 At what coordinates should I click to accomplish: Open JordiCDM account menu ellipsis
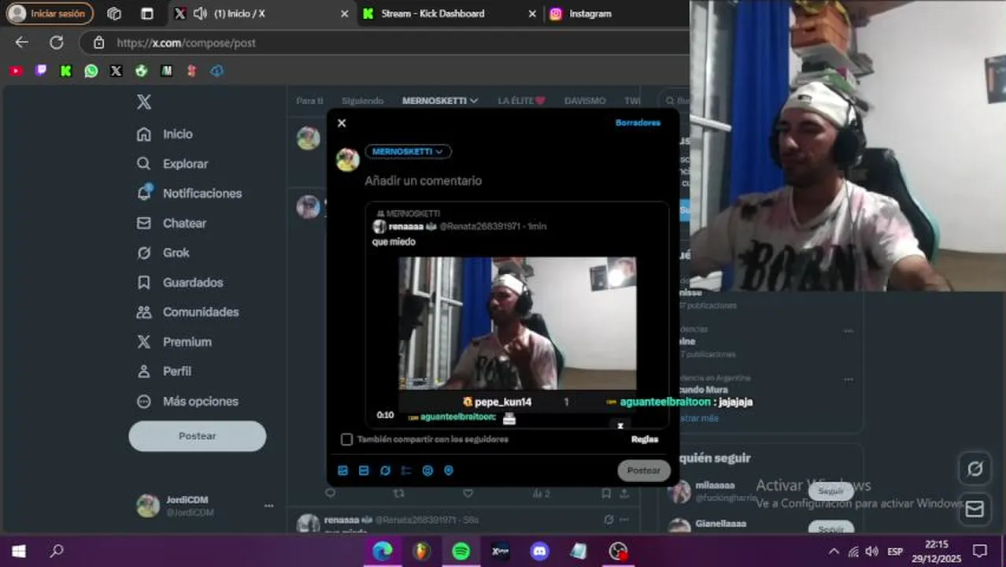coord(269,506)
